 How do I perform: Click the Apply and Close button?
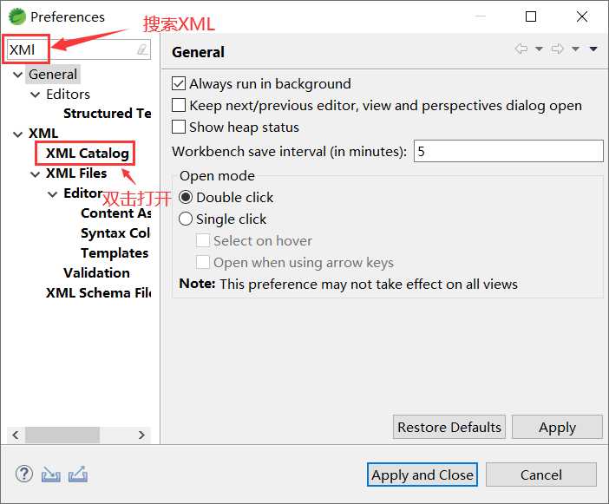point(422,475)
